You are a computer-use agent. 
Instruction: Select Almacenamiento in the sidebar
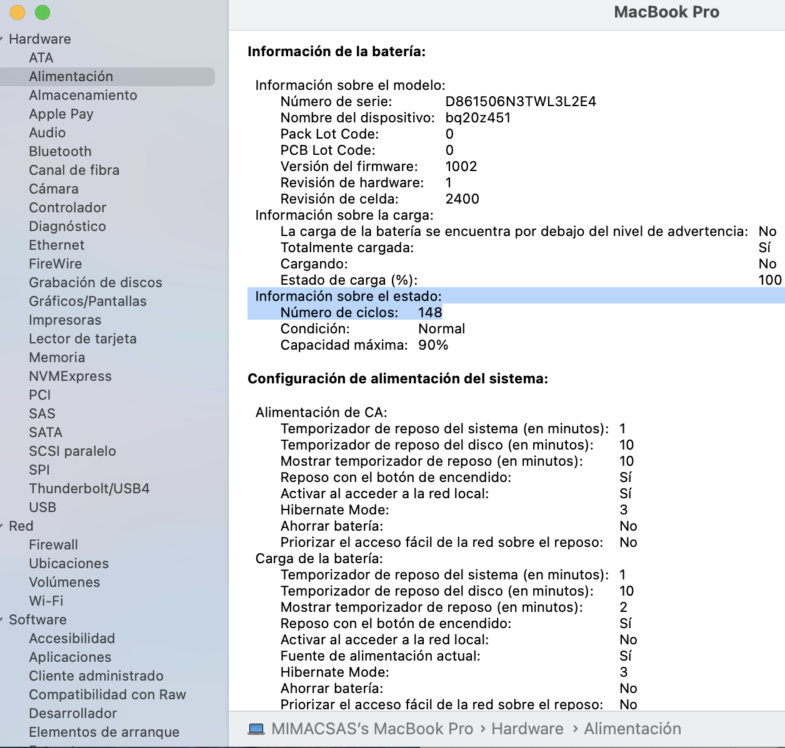(x=82, y=95)
